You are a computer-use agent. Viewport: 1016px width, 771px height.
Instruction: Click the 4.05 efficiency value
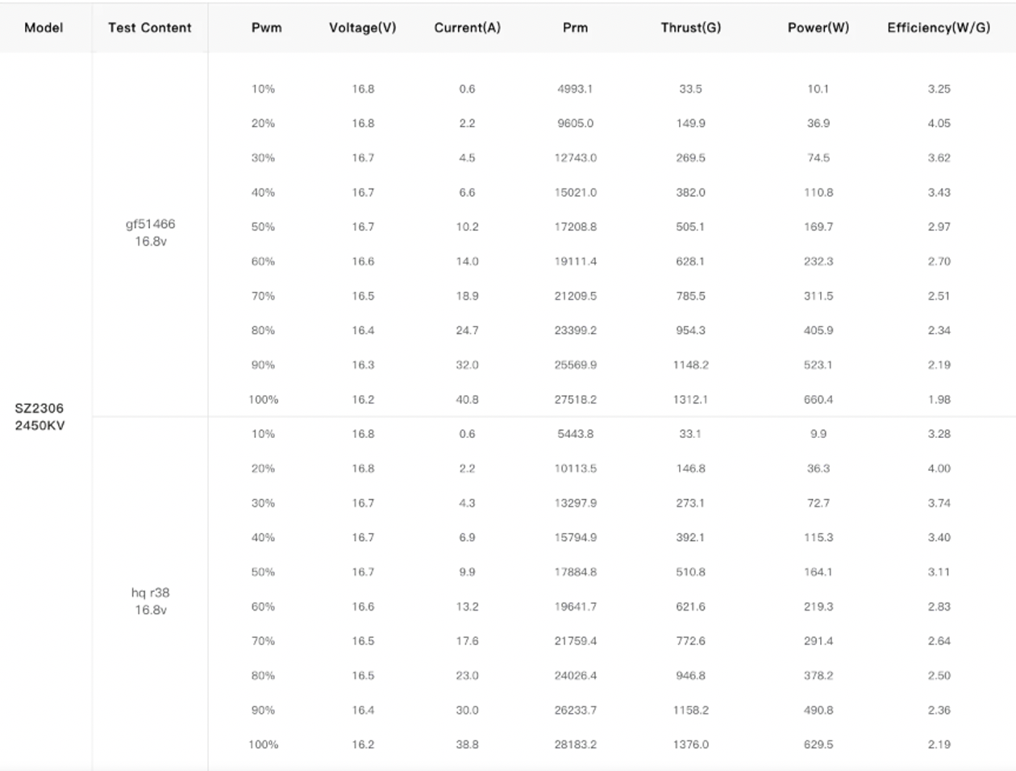[939, 123]
